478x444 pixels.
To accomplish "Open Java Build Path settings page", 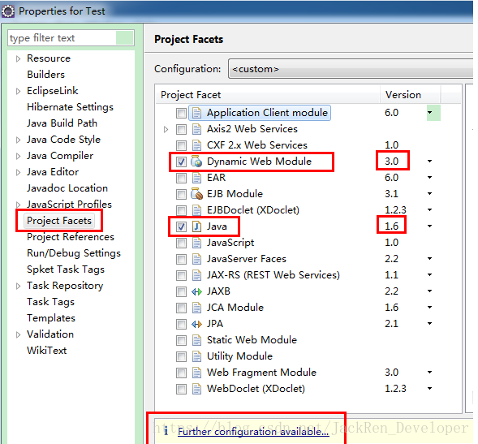I will [62, 123].
